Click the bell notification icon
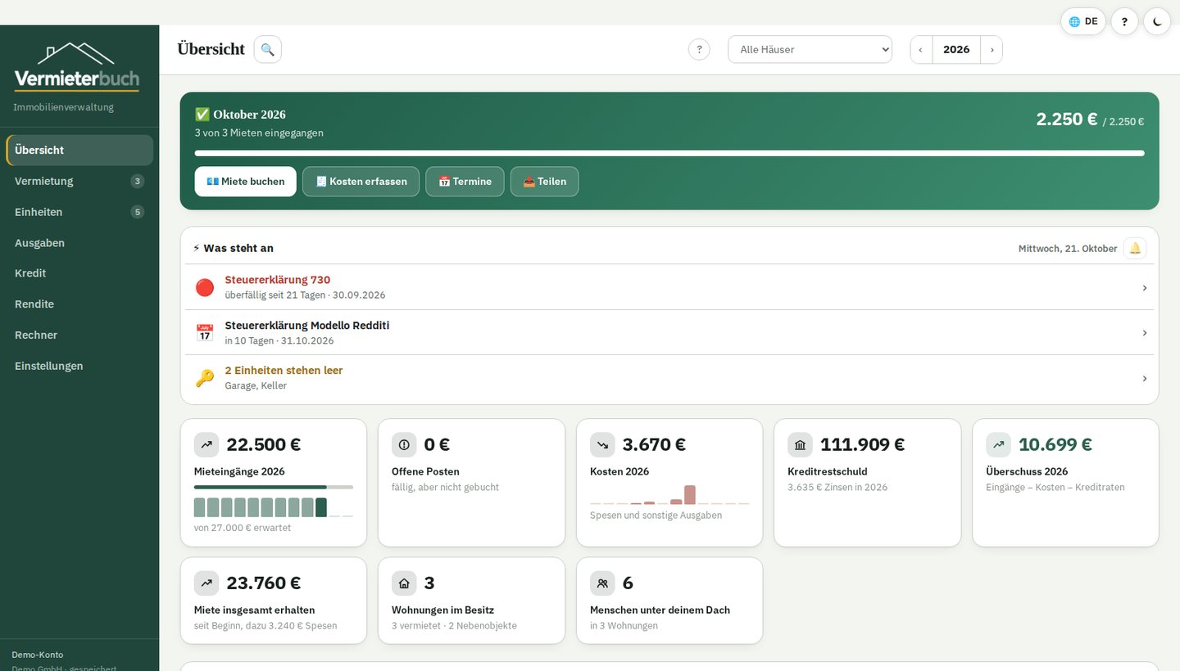Image resolution: width=1180 pixels, height=671 pixels. pyautogui.click(x=1135, y=248)
